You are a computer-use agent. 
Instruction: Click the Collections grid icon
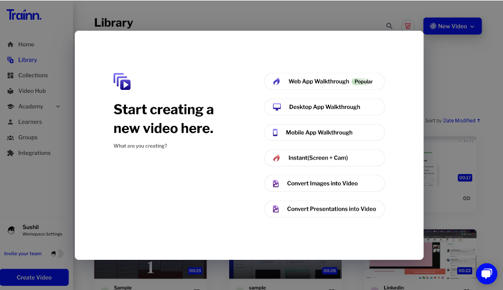coord(10,75)
